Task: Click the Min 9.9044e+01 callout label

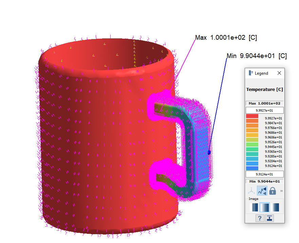Action: (x=257, y=56)
